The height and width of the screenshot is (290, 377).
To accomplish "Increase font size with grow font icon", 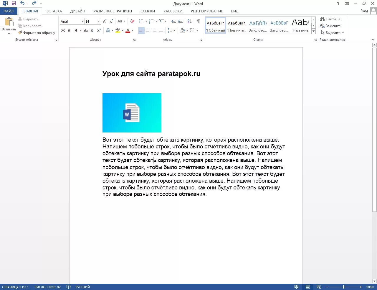I will [x=105, y=21].
